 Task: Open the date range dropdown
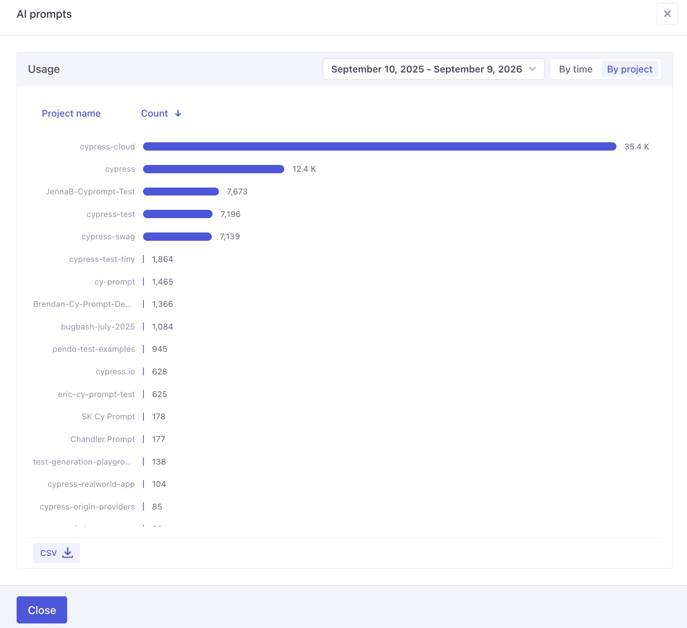(433, 69)
